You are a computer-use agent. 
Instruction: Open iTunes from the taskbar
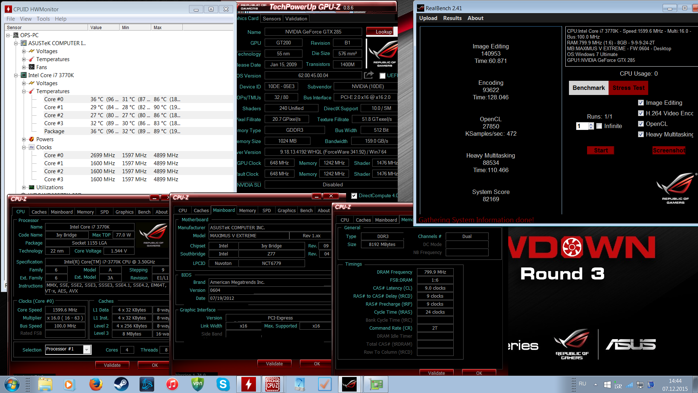coord(172,384)
